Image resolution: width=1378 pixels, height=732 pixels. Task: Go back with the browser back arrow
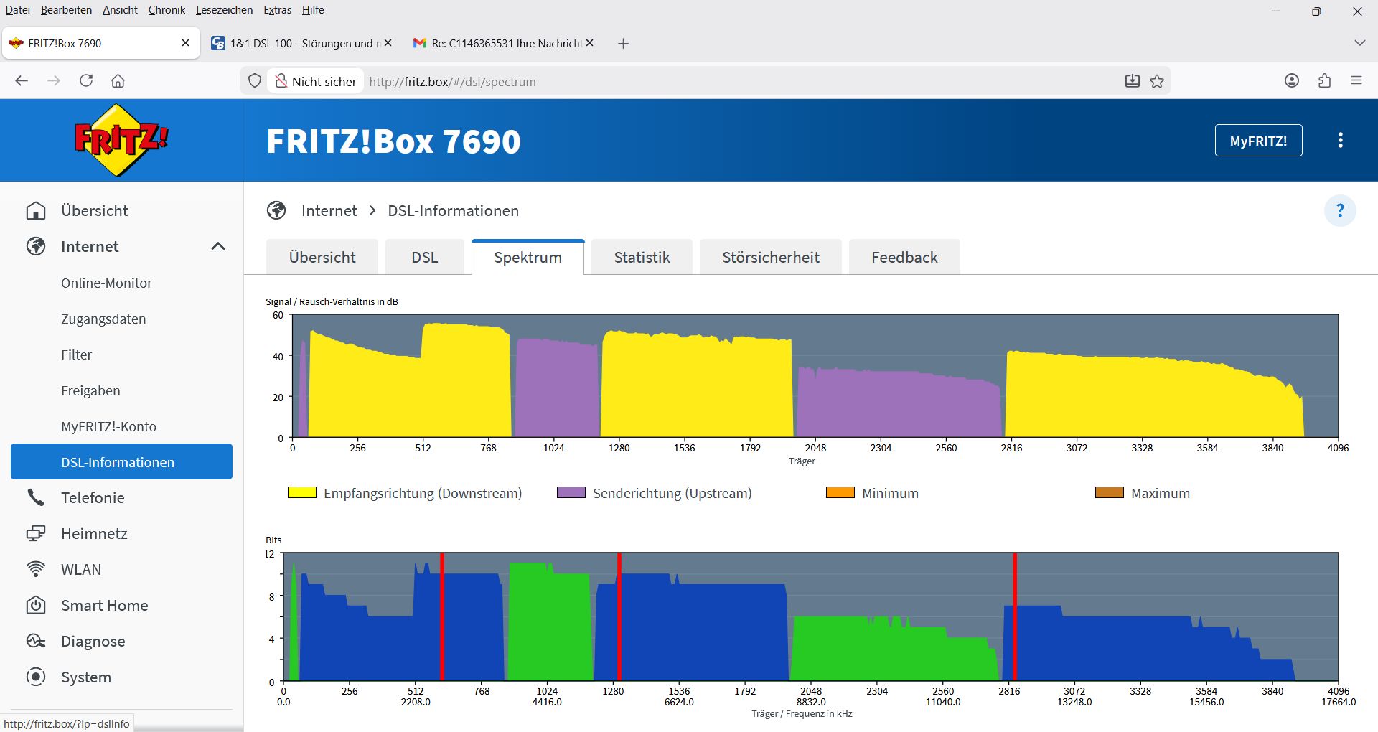[x=22, y=81]
